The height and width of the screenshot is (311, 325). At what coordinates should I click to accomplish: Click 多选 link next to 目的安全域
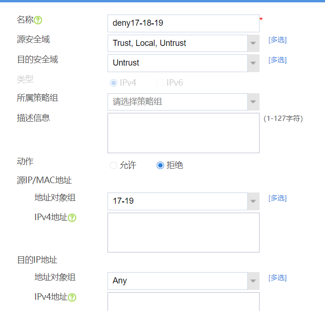pos(277,59)
